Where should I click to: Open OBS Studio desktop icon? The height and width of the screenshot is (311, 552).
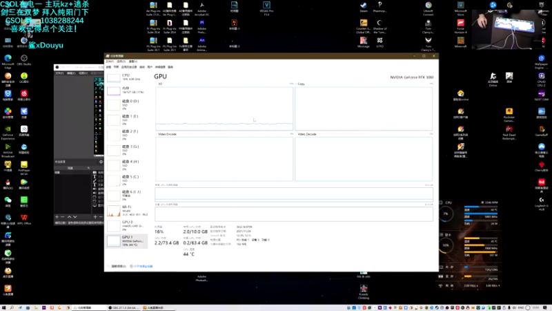[x=24, y=60]
